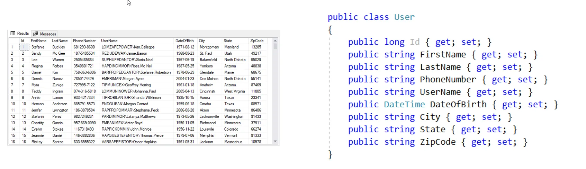Click the UserName property in the code
This screenshot has width=586, height=169.
click(440, 92)
